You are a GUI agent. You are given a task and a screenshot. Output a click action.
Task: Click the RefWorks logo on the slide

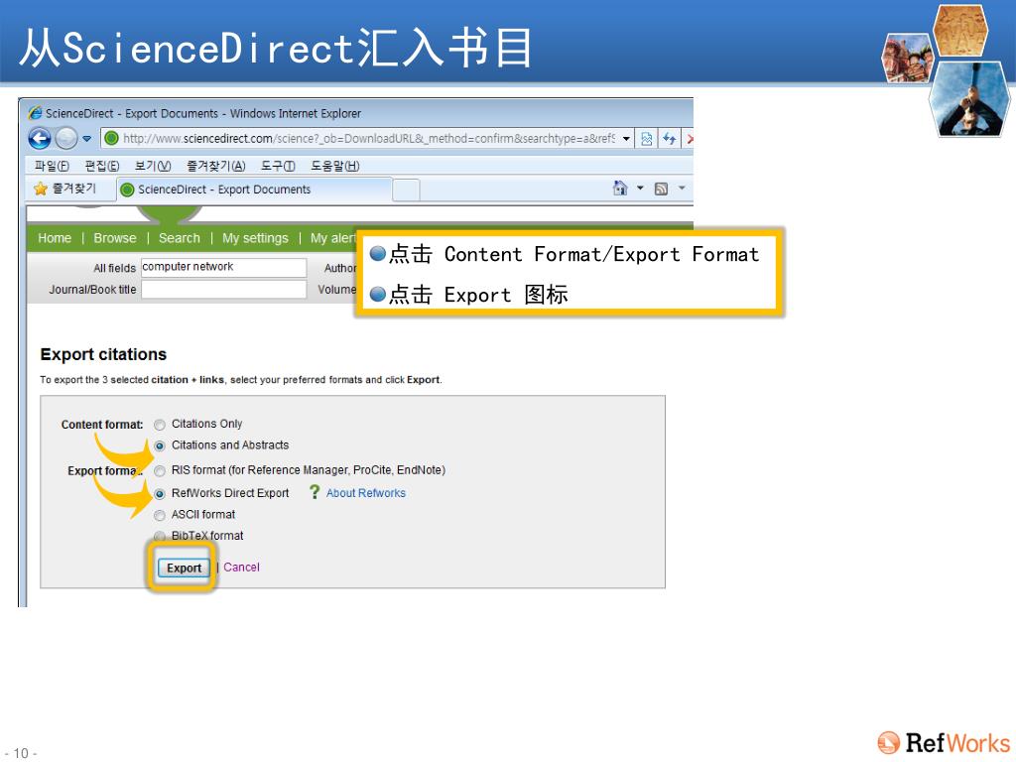(943, 742)
